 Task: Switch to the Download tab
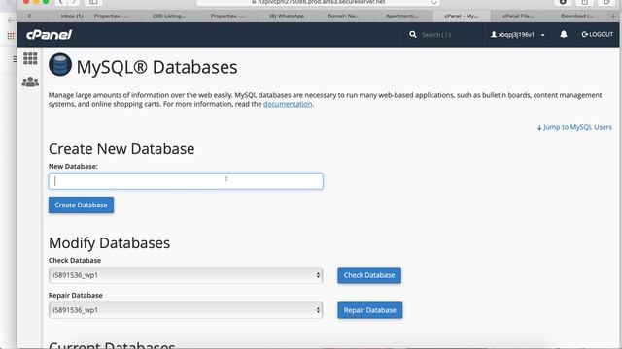(x=576, y=16)
